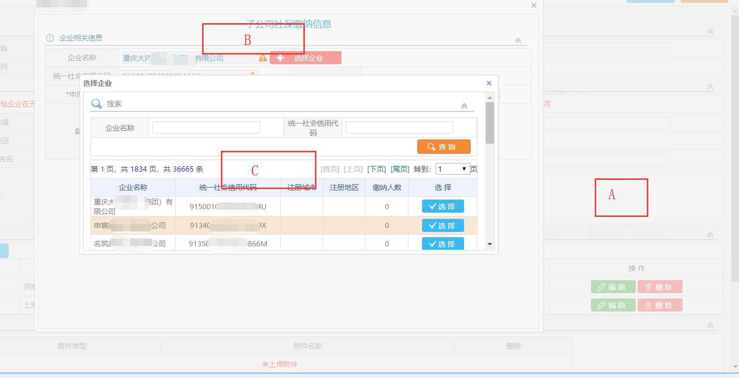The width and height of the screenshot is (739, 378).
Task: Click the 缴纳人数 column header
Action: tap(387, 188)
